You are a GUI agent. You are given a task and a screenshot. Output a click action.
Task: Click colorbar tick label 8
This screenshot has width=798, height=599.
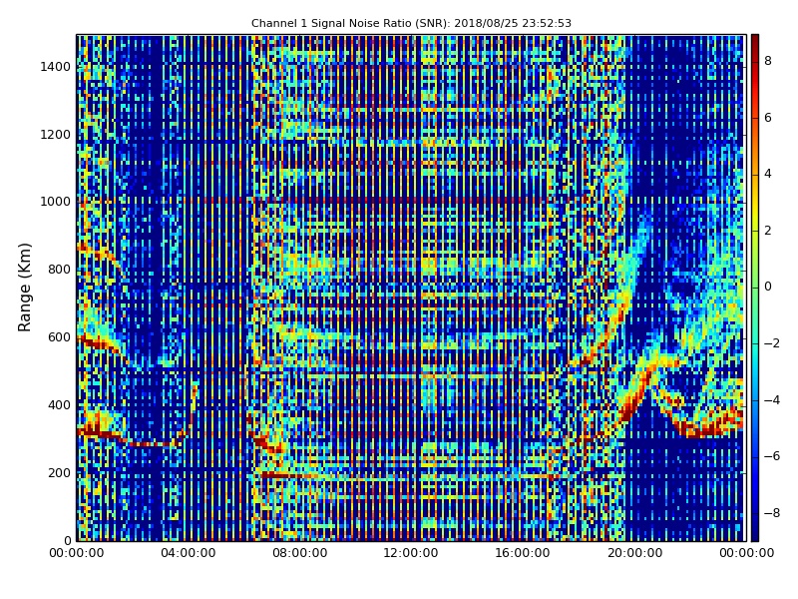point(768,61)
